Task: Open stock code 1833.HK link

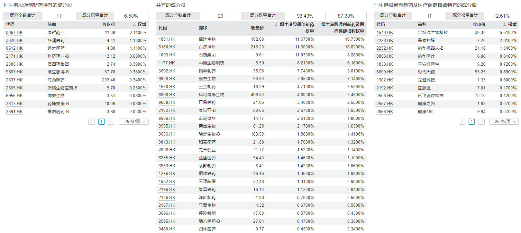Action: click(x=385, y=64)
